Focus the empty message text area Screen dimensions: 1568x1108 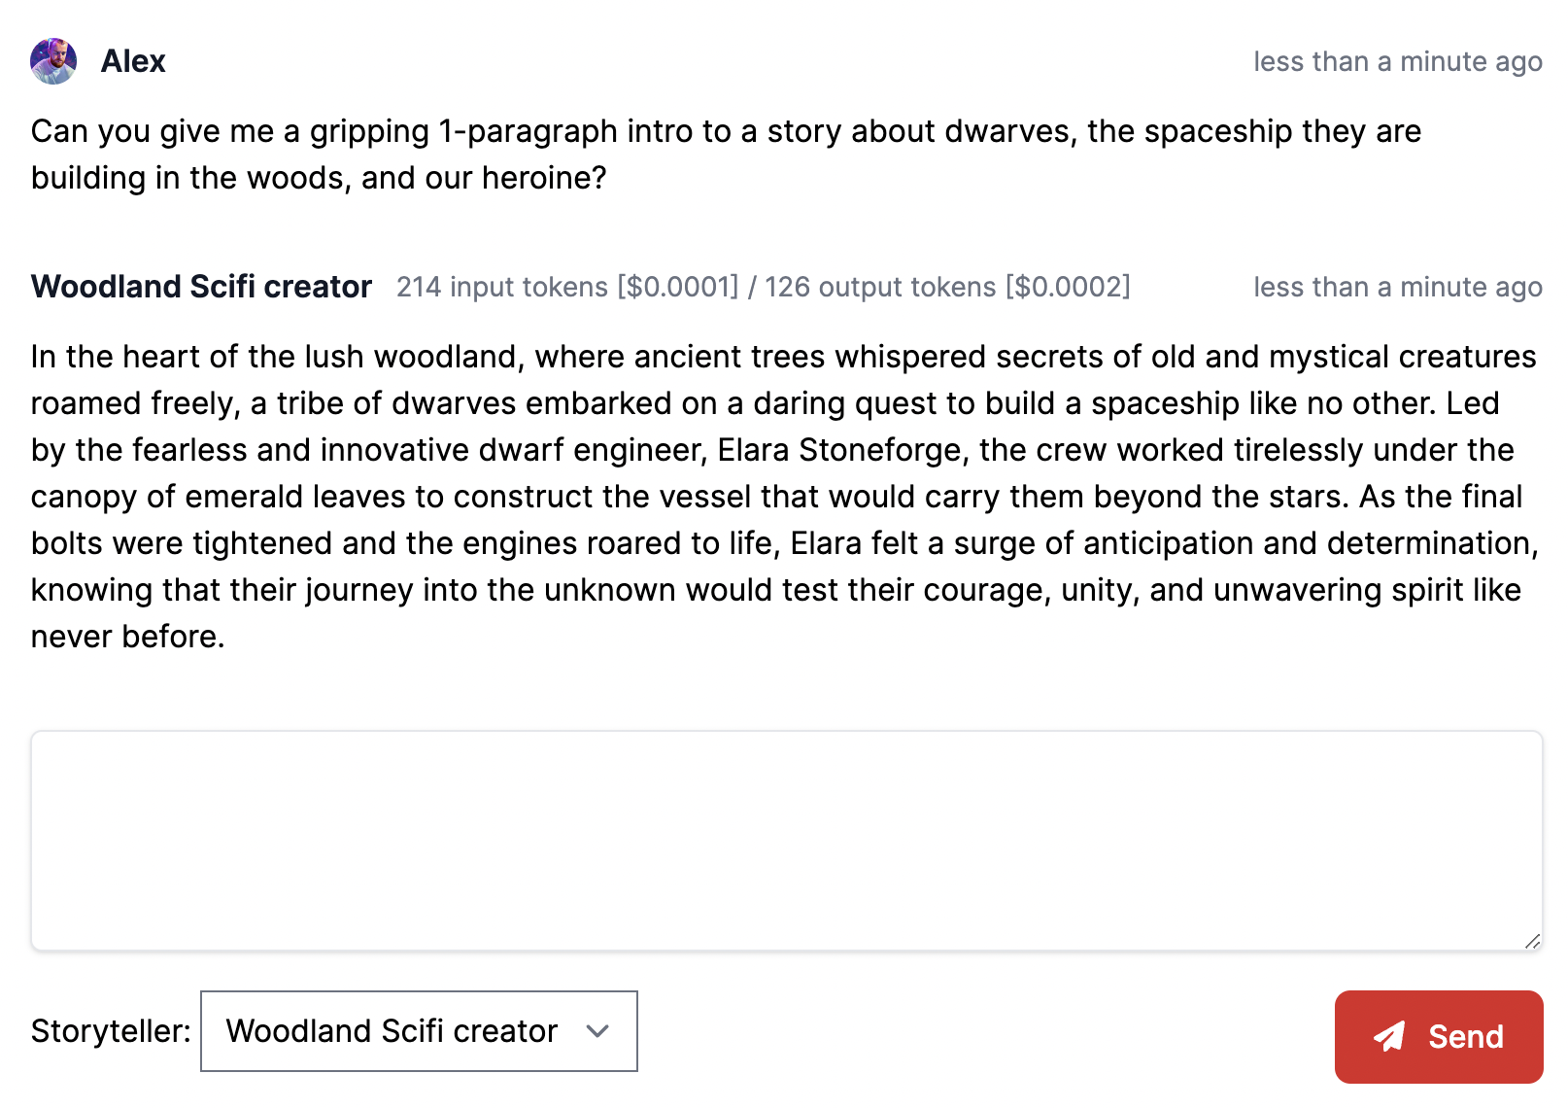pyautogui.click(x=786, y=841)
